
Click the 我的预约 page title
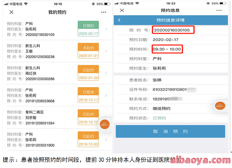coord(57,12)
